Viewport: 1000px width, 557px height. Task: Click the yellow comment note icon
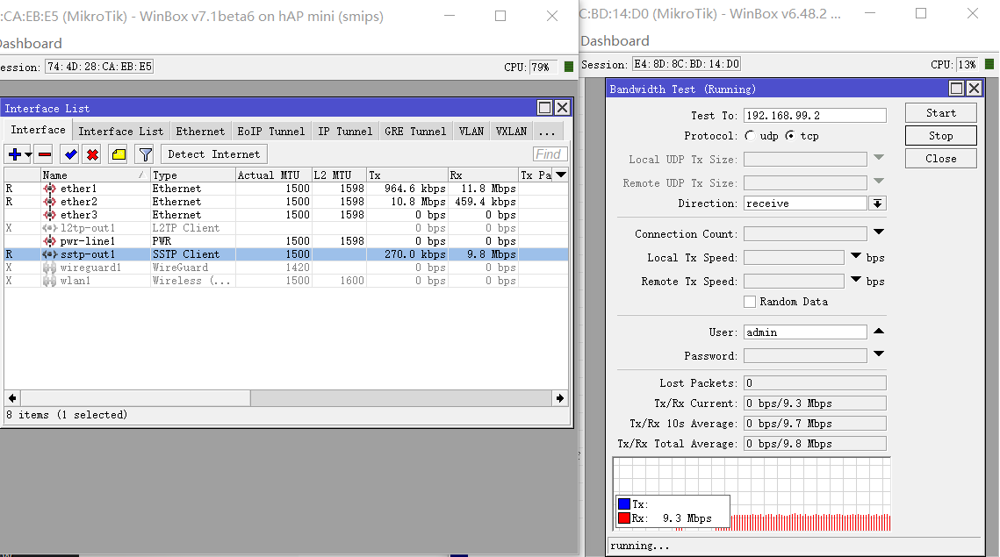119,154
